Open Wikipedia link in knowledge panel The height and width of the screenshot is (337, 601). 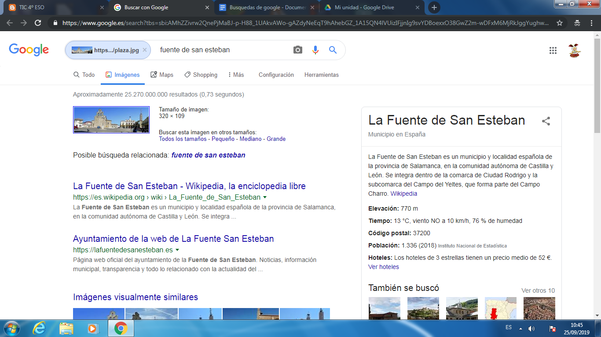tap(403, 194)
